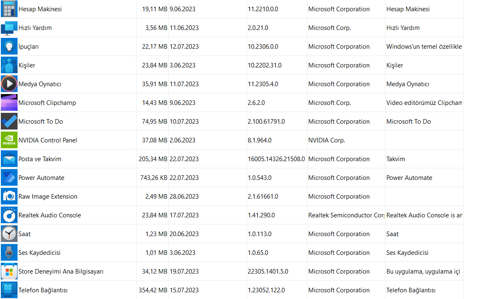This screenshot has width=487, height=299.
Task: Click the Medya Oynatıcı play icon
Action: (x=9, y=84)
